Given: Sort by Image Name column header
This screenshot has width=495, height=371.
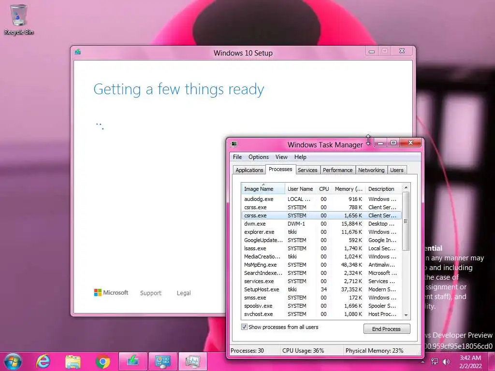Looking at the screenshot, I should [x=263, y=189].
